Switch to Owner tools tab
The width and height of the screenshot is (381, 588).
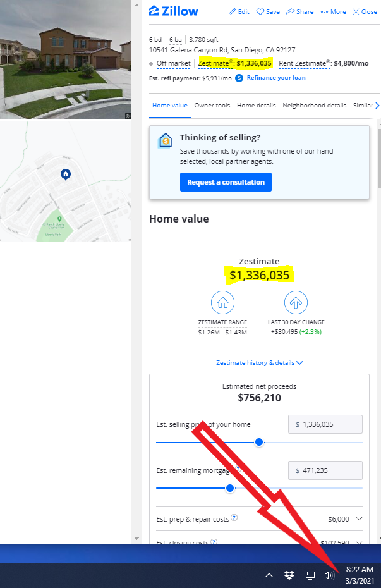(x=212, y=106)
